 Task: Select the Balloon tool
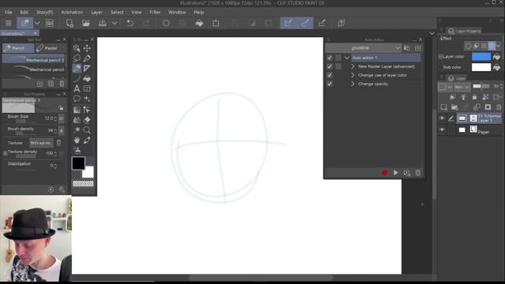tap(77, 99)
